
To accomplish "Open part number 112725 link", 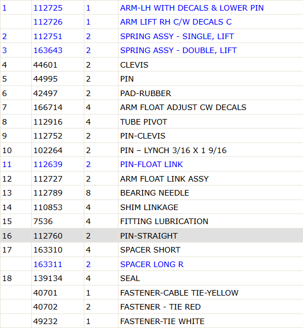I will [48, 8].
